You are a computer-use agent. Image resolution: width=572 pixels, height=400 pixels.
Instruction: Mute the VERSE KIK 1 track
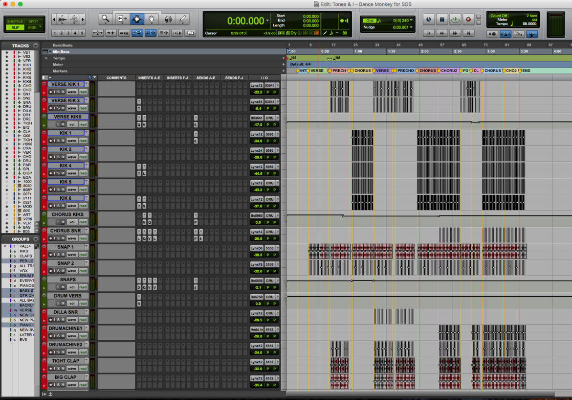(x=63, y=92)
